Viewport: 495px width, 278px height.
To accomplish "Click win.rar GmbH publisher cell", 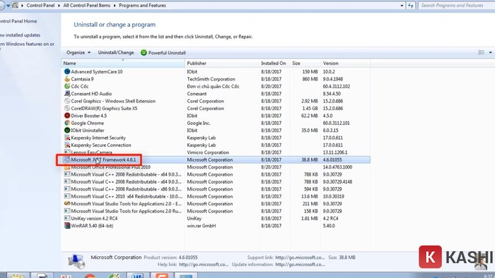I will point(201,226).
